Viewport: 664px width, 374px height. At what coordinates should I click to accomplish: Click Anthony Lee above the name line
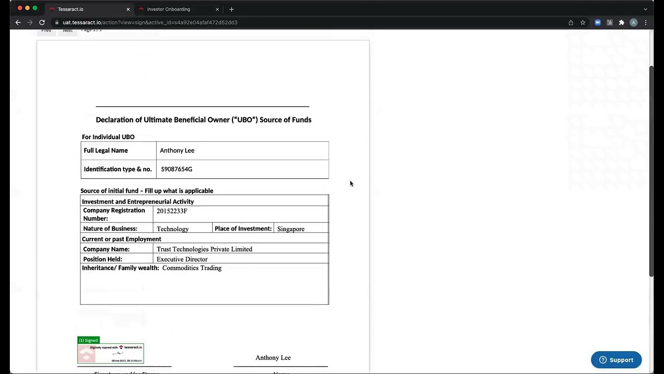tap(273, 358)
